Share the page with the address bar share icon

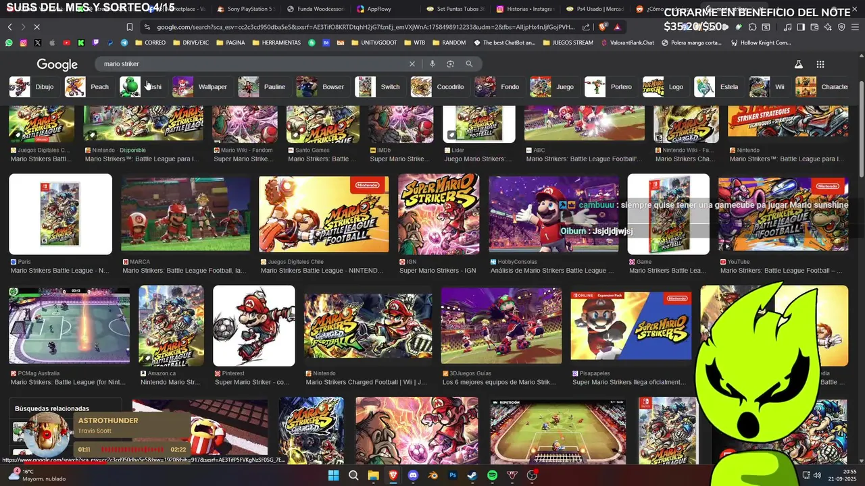(586, 27)
